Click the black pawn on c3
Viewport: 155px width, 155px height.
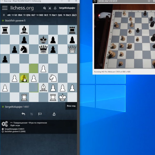(24, 78)
